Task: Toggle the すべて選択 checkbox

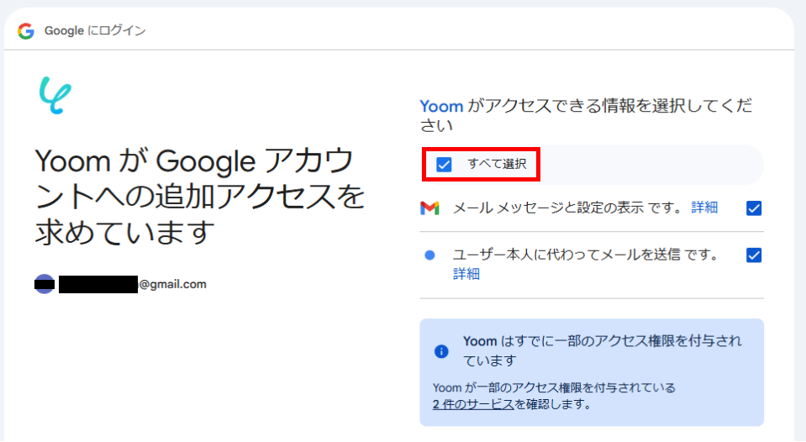Action: pos(444,165)
